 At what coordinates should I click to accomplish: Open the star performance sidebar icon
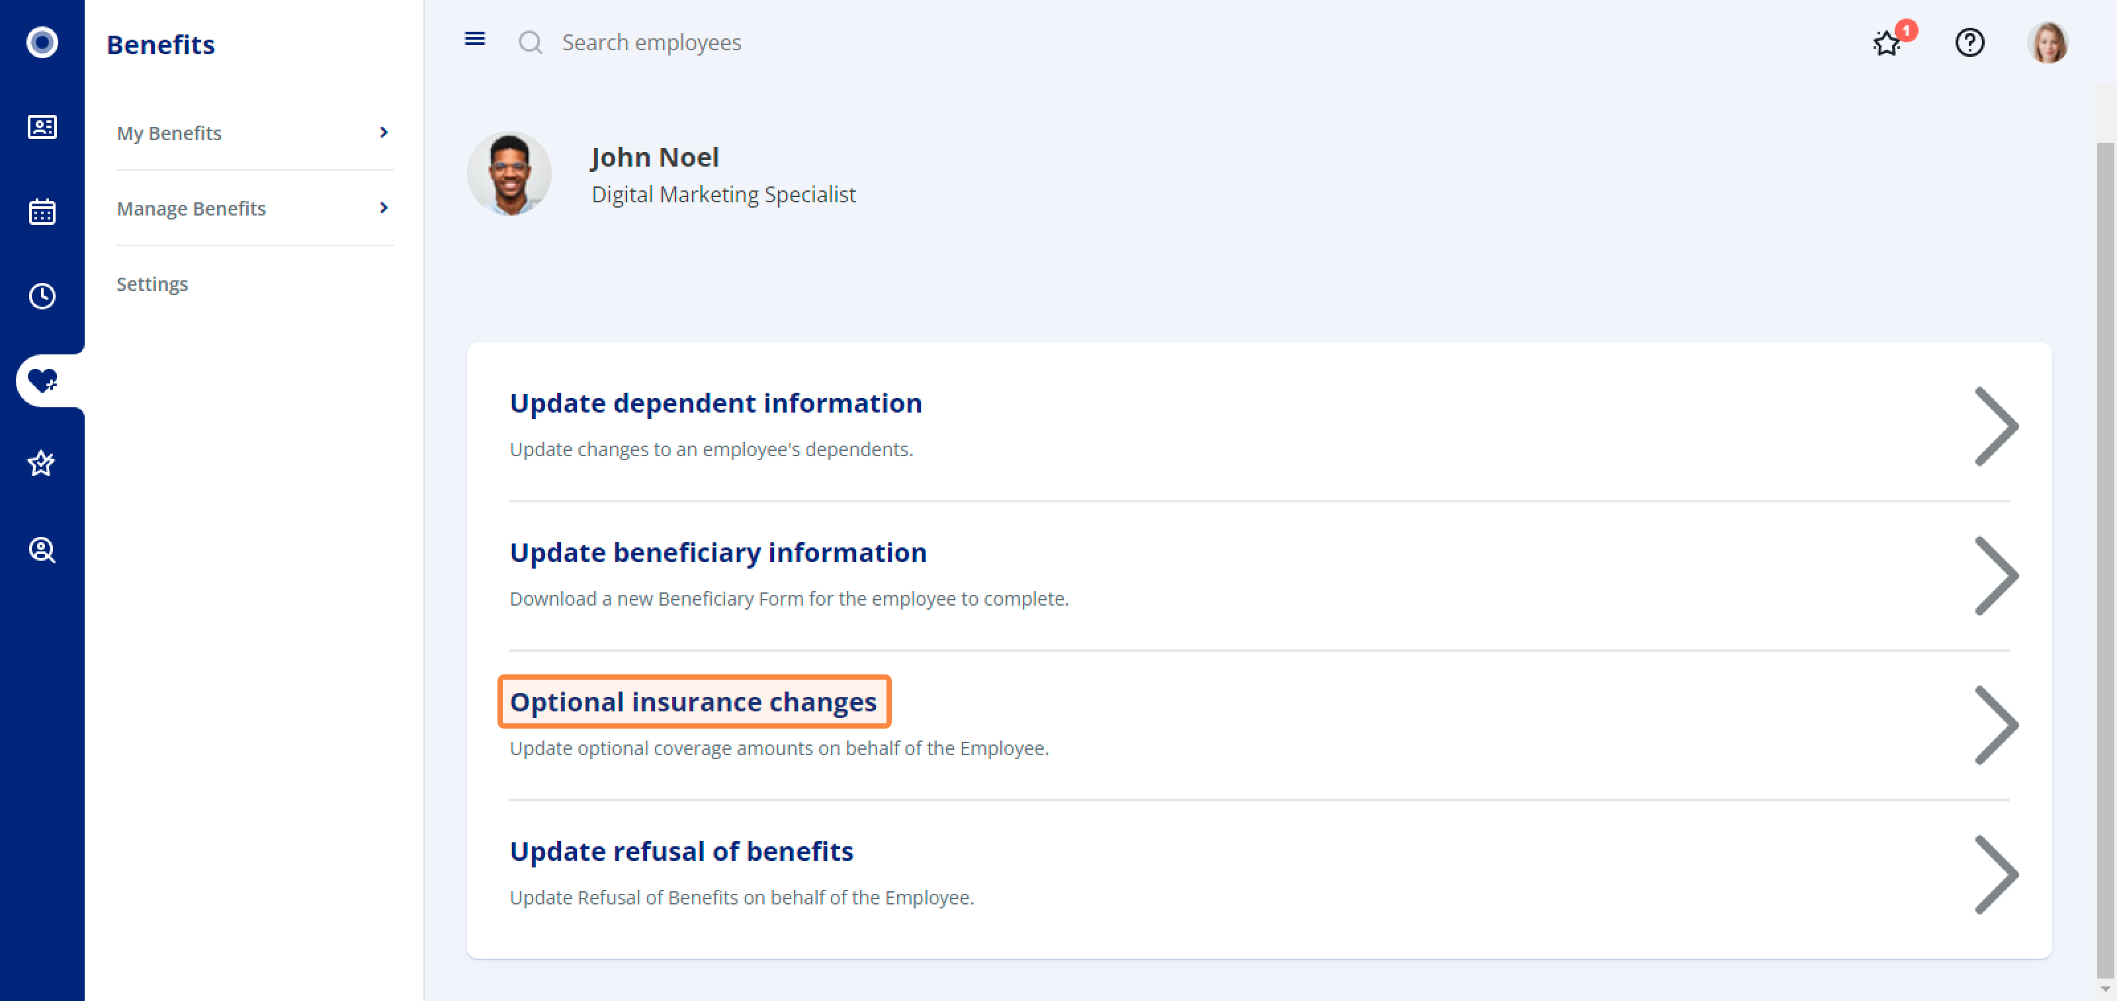pos(42,464)
